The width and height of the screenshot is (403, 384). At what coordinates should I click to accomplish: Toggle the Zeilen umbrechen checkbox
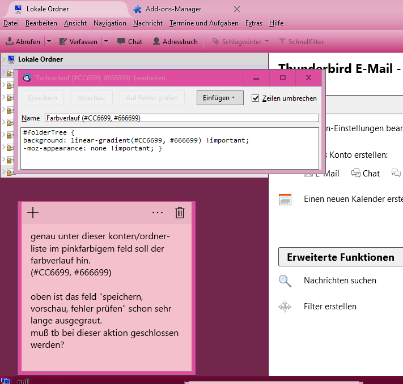click(255, 98)
